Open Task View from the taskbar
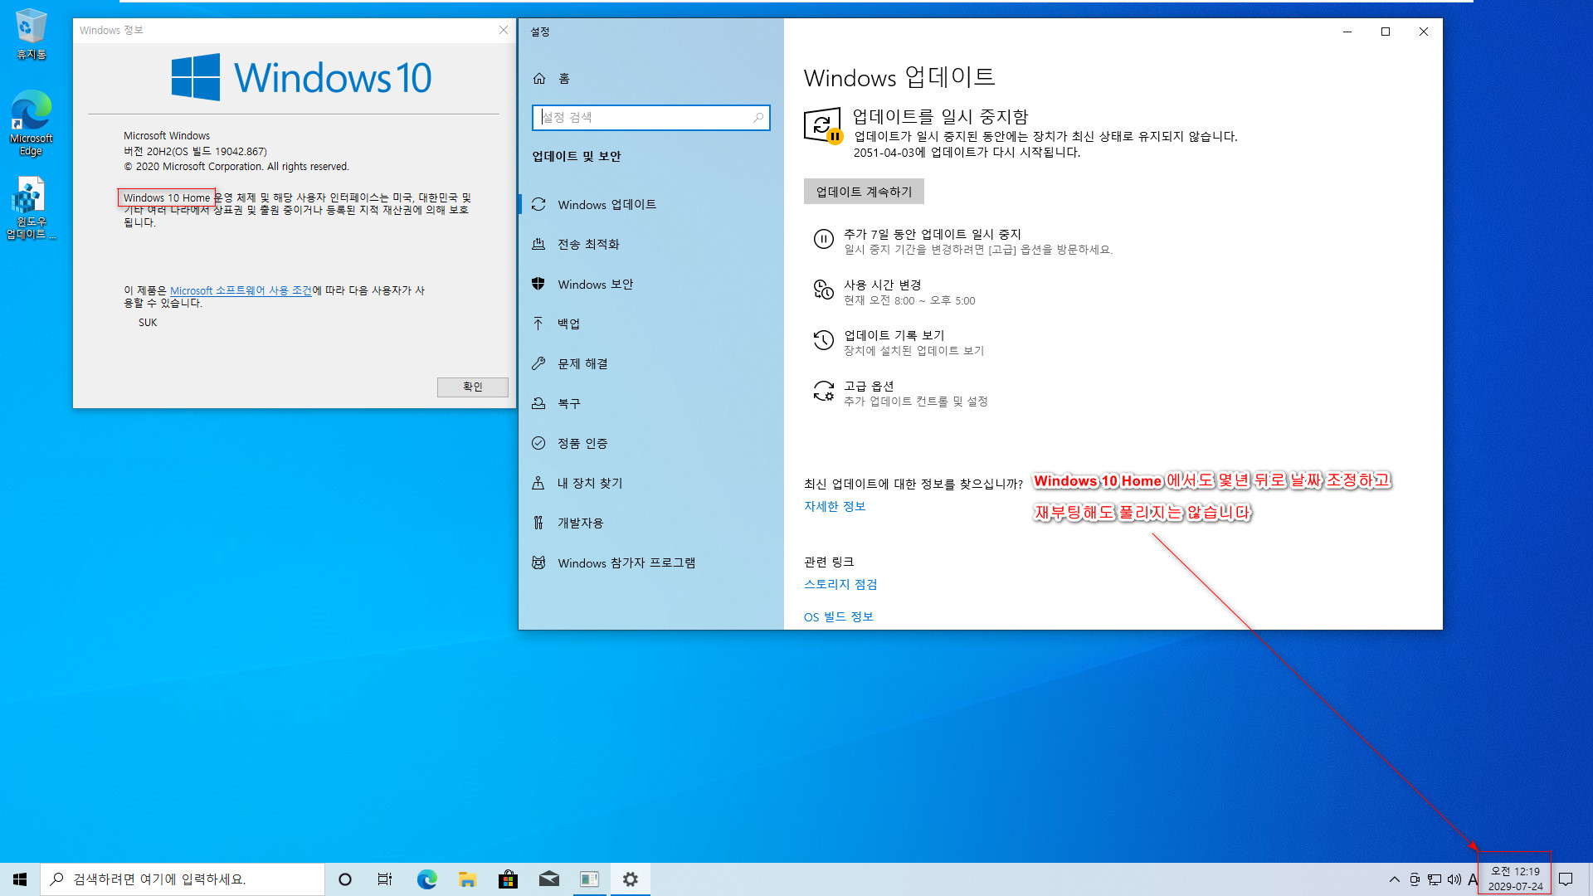Viewport: 1593px width, 896px height. pos(385,879)
